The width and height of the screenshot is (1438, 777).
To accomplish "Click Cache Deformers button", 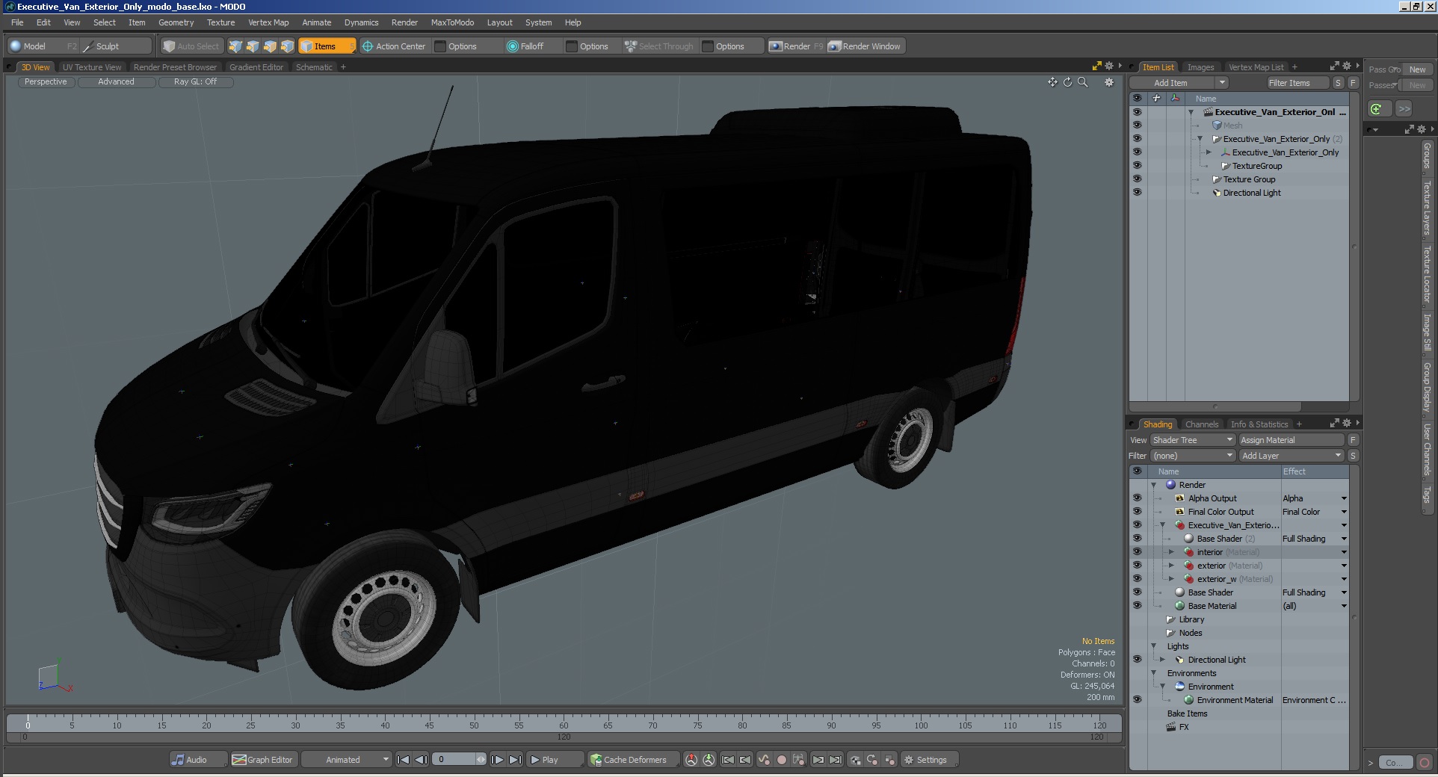I will [x=633, y=760].
